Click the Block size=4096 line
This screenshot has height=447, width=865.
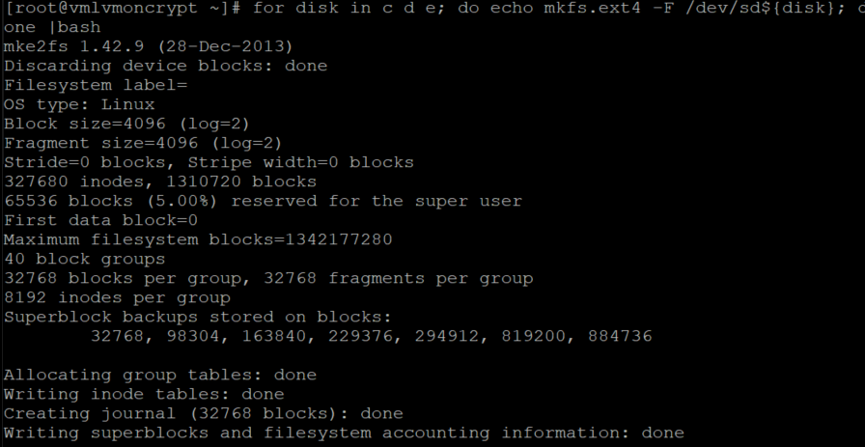point(126,124)
